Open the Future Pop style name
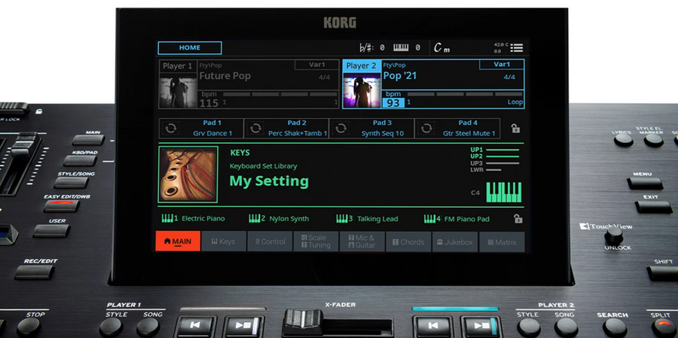The image size is (678, 338). click(x=224, y=76)
